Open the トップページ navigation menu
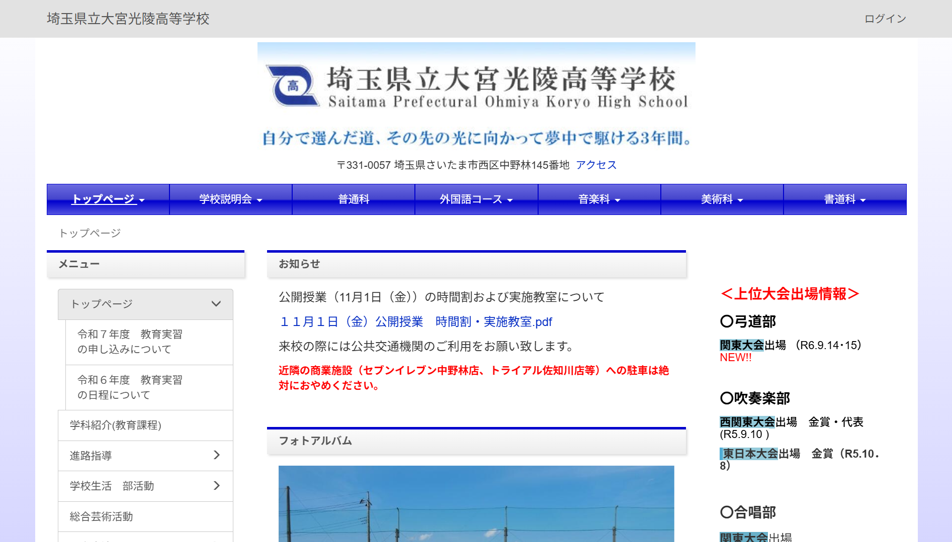The width and height of the screenshot is (952, 542). coord(108,199)
